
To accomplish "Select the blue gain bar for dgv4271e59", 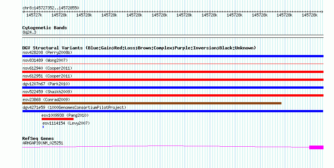I will [173, 111].
